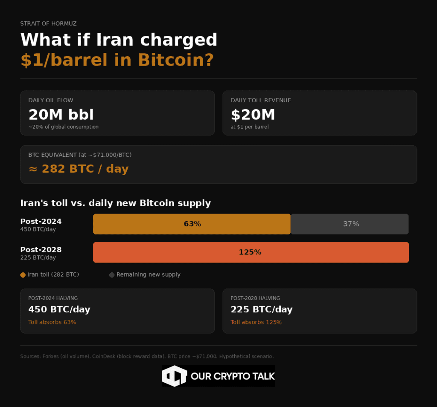Viewport: 437px width, 407px height.
Task: Click the gray 37% bar segment
Action: click(351, 224)
